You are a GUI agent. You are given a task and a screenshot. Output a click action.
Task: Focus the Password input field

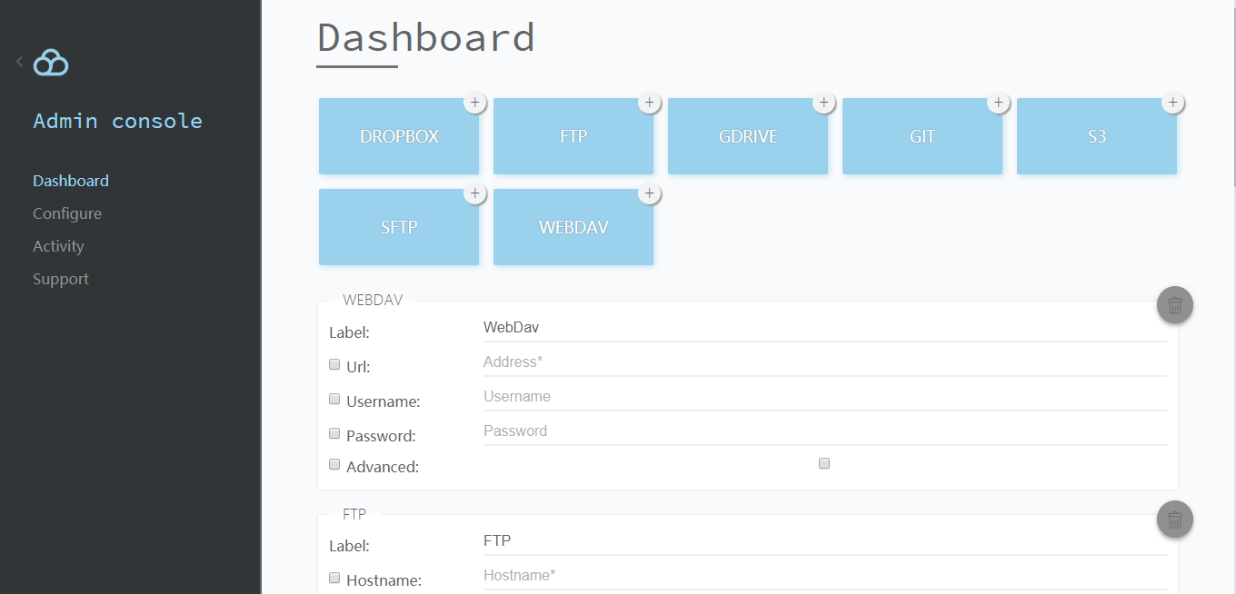point(825,431)
